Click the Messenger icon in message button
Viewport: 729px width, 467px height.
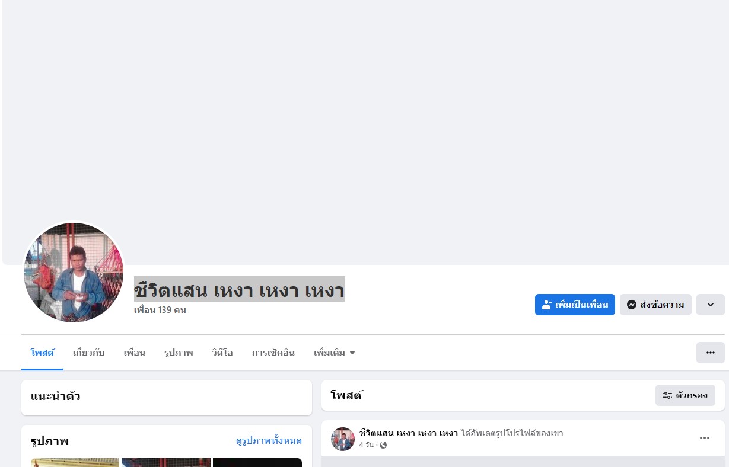(632, 305)
